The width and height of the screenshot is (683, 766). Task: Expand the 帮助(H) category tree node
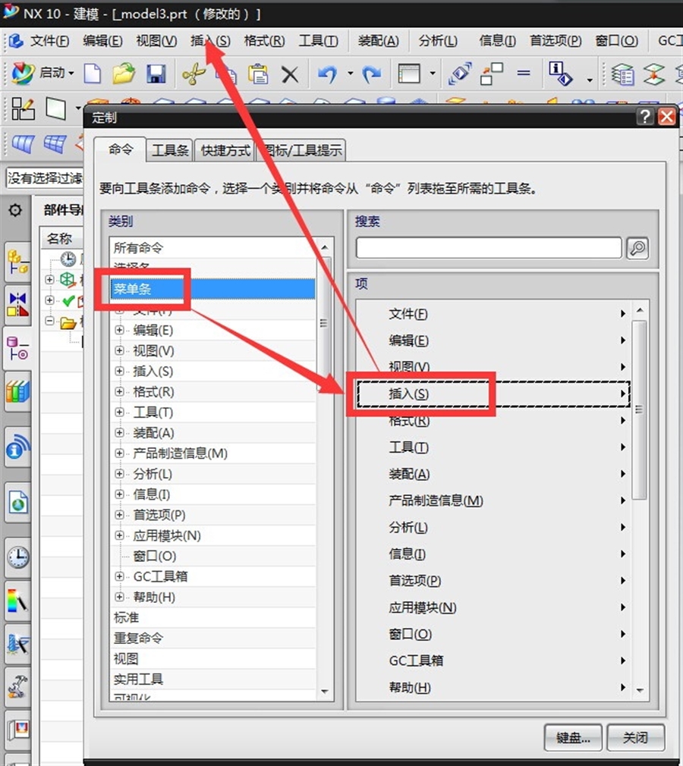pyautogui.click(x=119, y=597)
